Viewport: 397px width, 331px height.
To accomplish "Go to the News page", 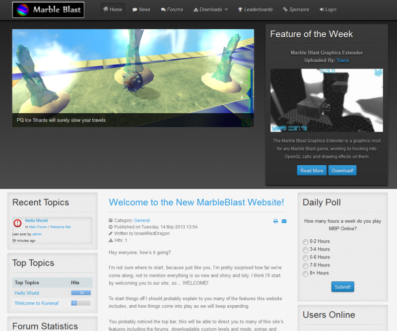I will pos(141,9).
